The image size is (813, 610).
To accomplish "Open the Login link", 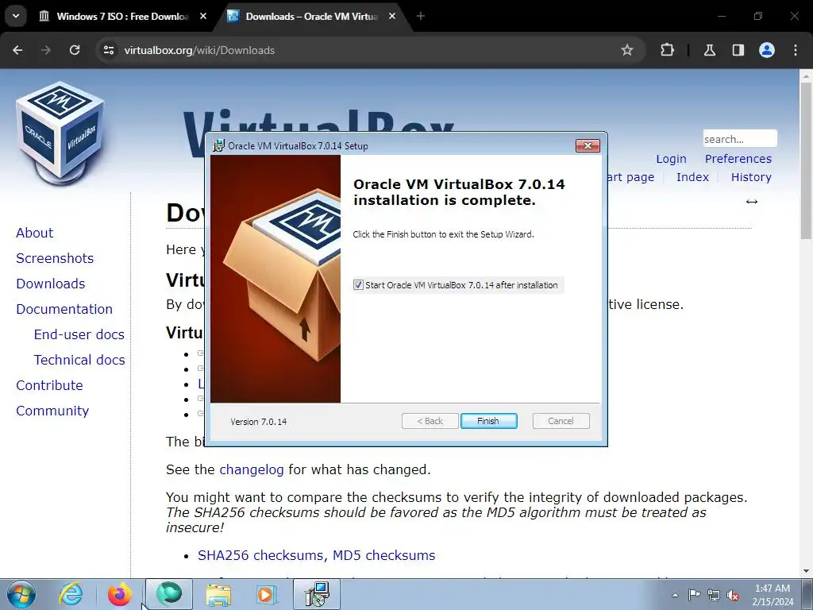I will point(671,159).
